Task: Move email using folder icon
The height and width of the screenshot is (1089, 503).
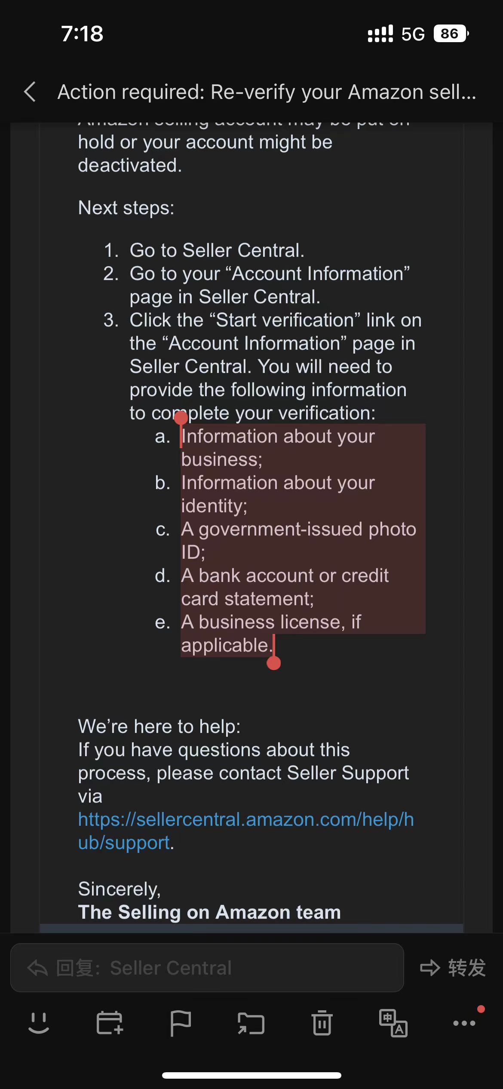Action: (x=251, y=1023)
